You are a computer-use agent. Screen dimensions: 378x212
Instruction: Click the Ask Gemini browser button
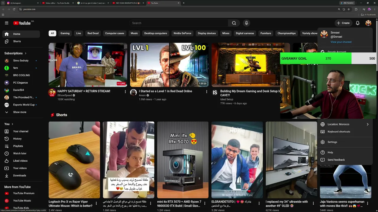(x=347, y=3)
